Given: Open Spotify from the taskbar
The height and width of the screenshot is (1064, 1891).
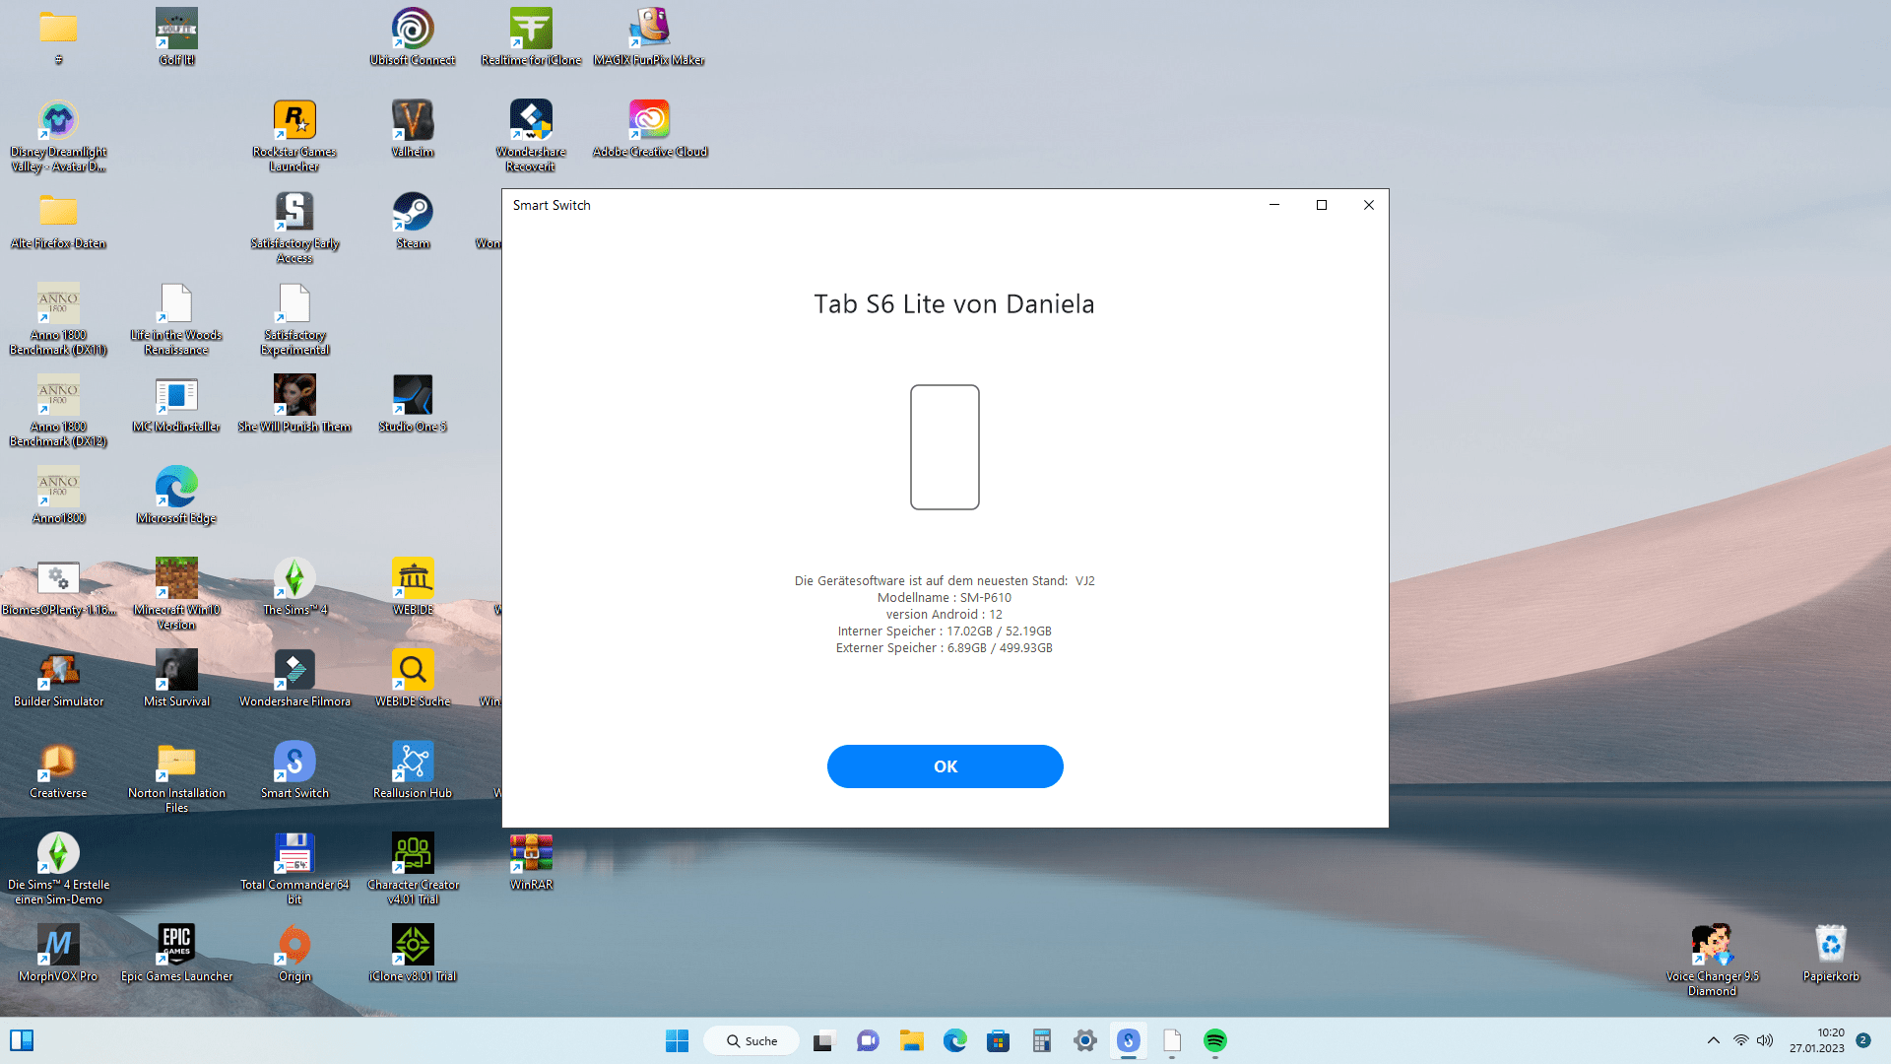Looking at the screenshot, I should coord(1214,1040).
